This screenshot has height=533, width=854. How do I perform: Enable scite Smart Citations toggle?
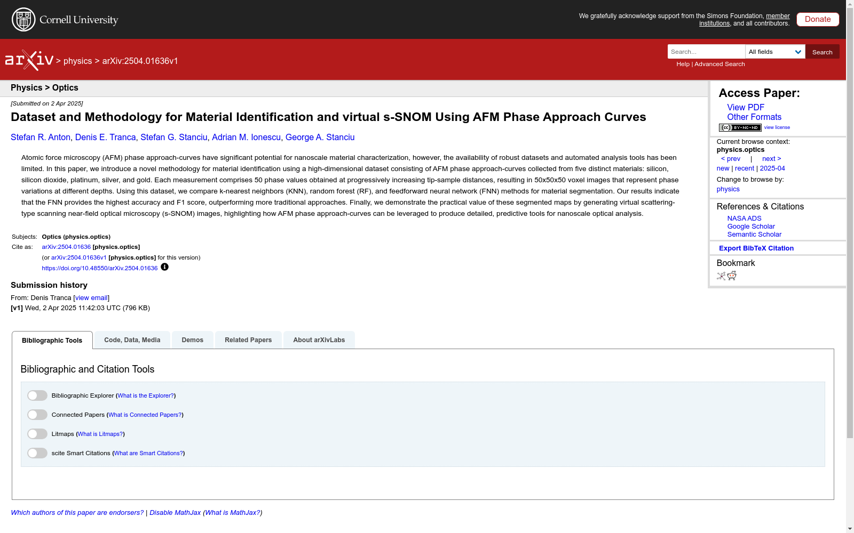click(37, 453)
